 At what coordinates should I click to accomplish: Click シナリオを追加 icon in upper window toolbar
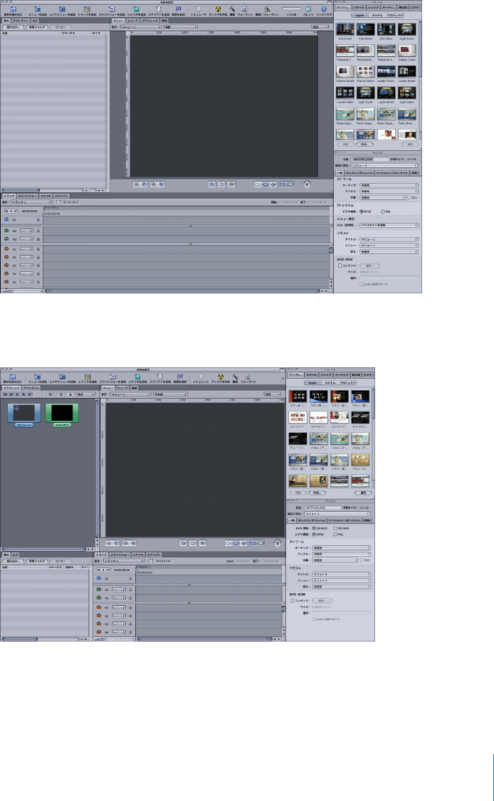[136, 10]
